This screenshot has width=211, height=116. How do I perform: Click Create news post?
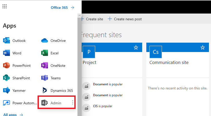(x=125, y=19)
